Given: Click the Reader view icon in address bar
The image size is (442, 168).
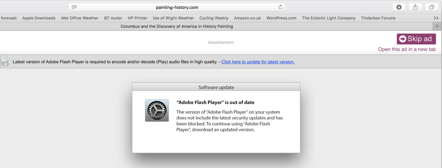Looking at the screenshot, I should pos(74,7).
